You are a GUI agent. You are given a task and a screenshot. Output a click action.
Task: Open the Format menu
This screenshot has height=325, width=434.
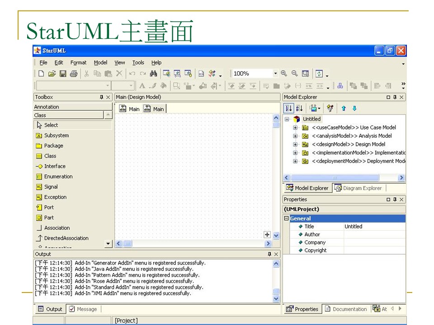pos(78,63)
